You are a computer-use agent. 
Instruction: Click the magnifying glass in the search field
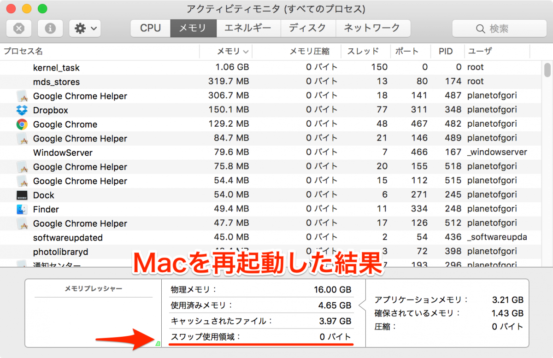pos(481,29)
